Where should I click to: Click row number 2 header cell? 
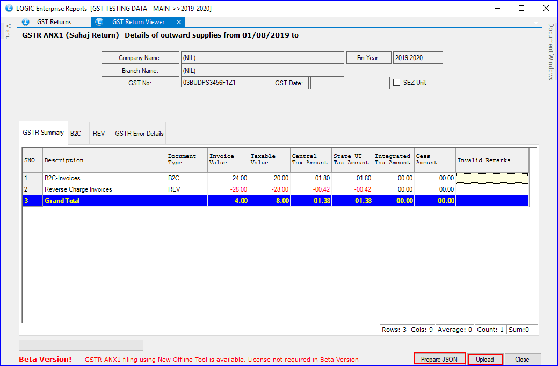pos(32,189)
